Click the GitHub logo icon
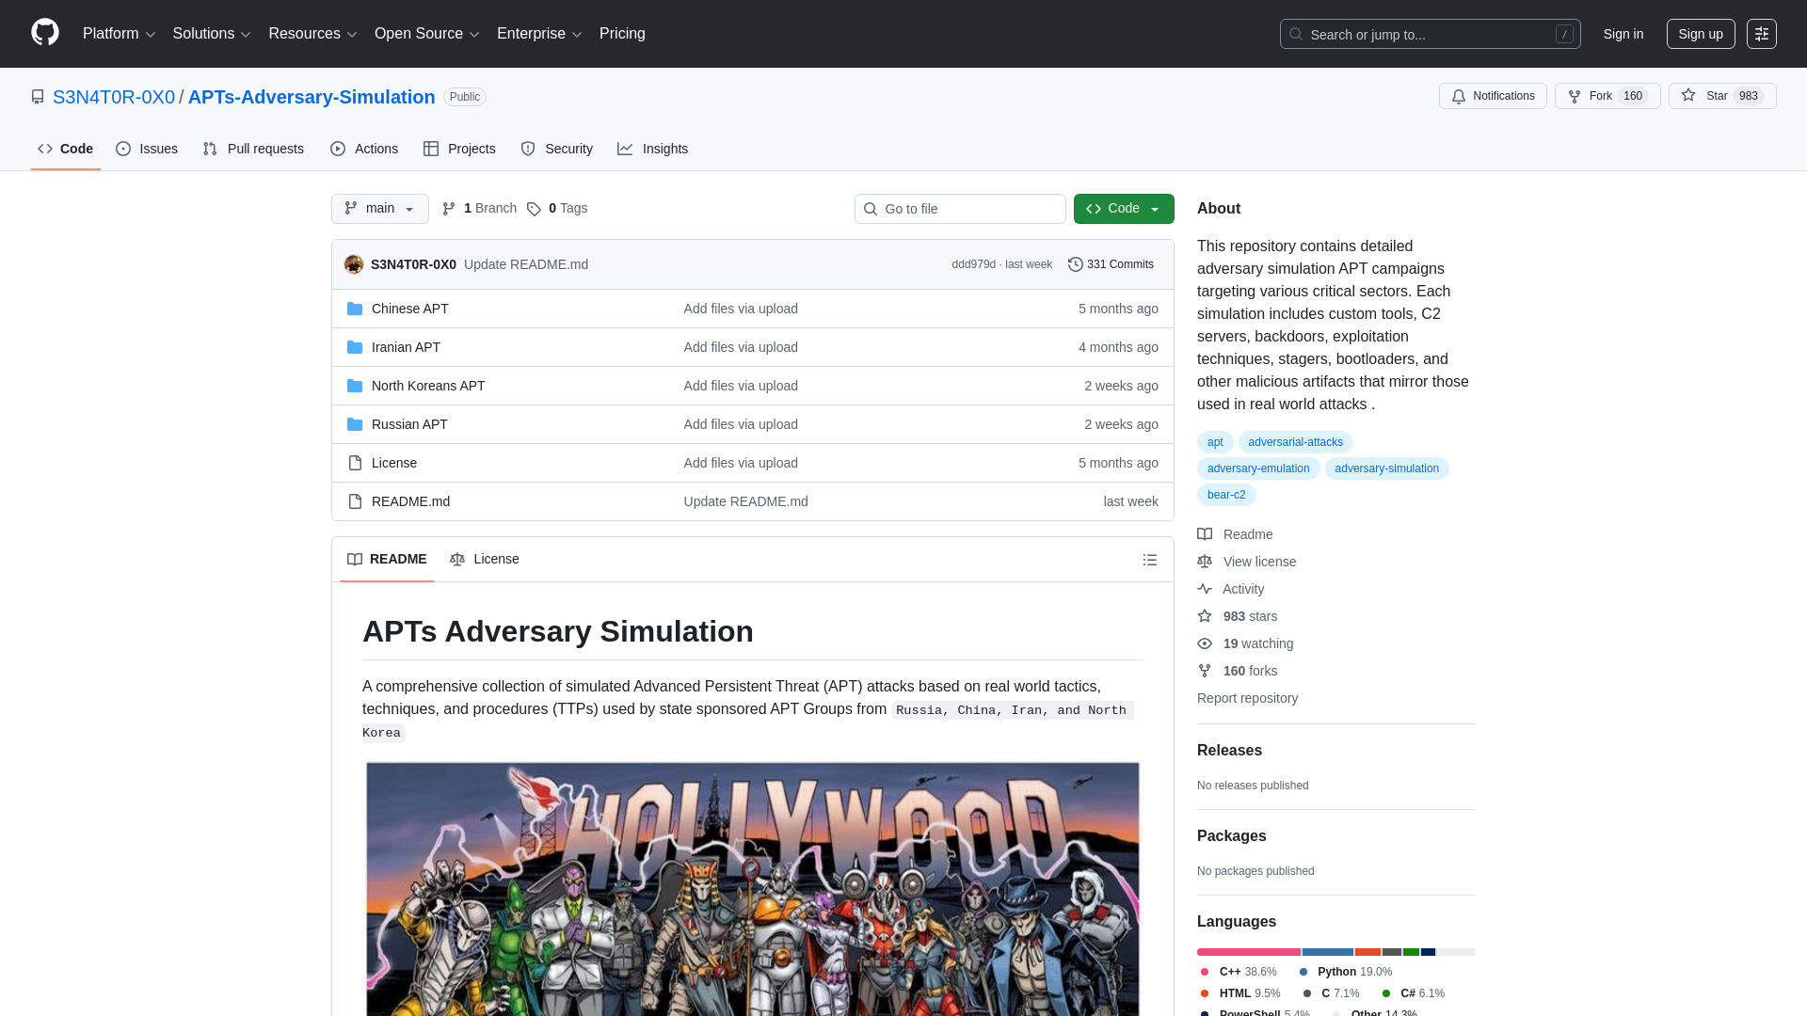Screen dimensions: 1807x1016 [43, 33]
